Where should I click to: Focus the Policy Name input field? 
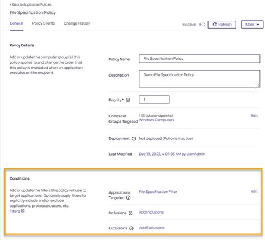[x=199, y=59]
